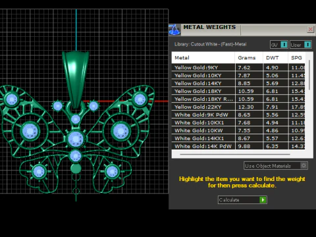Click the horizontal scrollbar under metal table
This screenshot has height=237, width=316.
click(235, 154)
